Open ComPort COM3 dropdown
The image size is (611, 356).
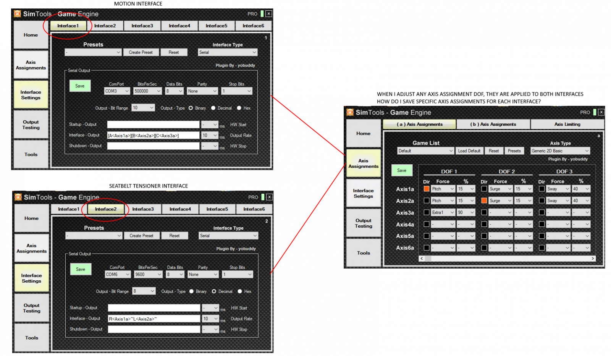point(117,91)
